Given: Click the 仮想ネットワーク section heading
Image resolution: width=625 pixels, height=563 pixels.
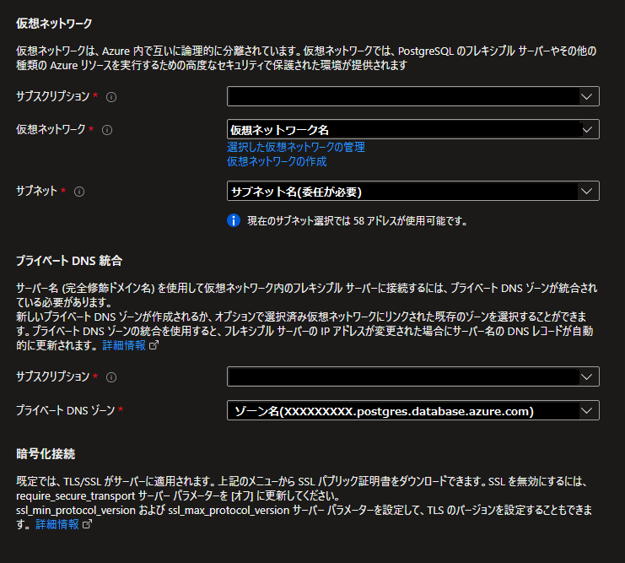Looking at the screenshot, I should 54,24.
